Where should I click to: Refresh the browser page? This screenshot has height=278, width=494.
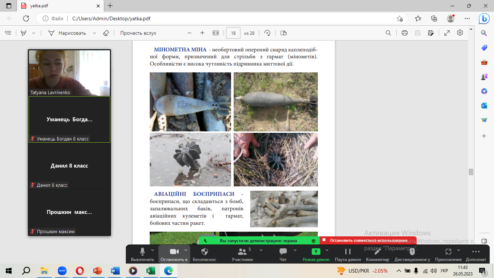pos(26,18)
